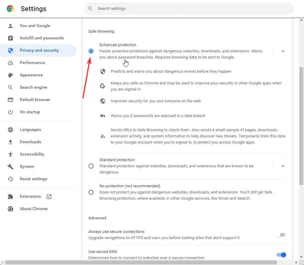The image size is (304, 265).
Task: Click the palette icon for Appearance
Action: 10,75
